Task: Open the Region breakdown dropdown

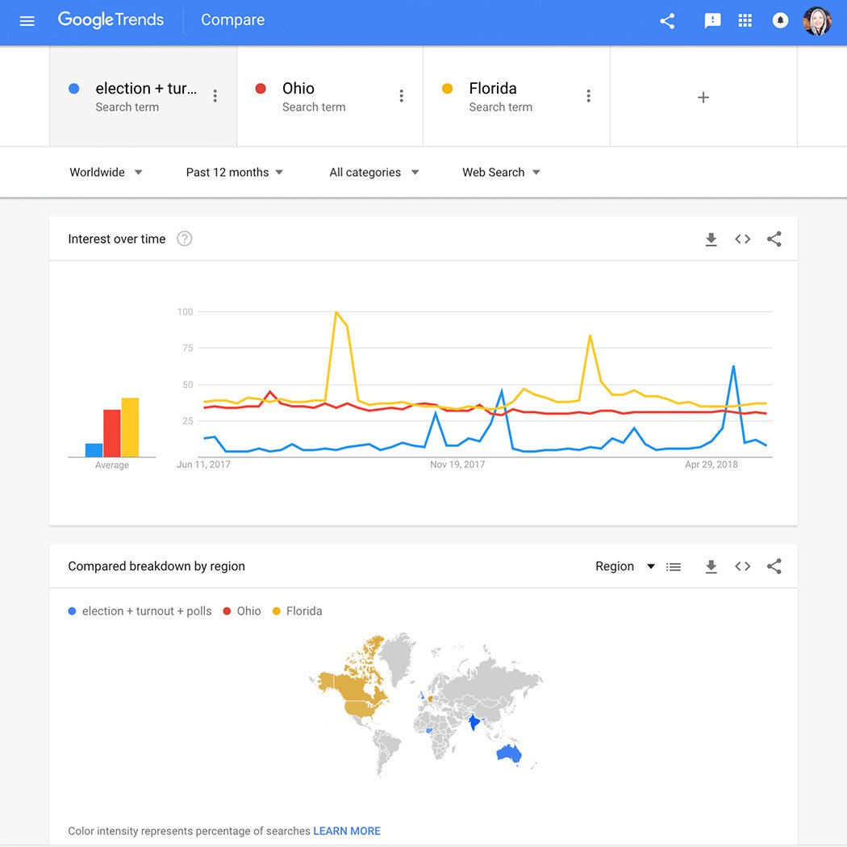Action: pyautogui.click(x=625, y=566)
